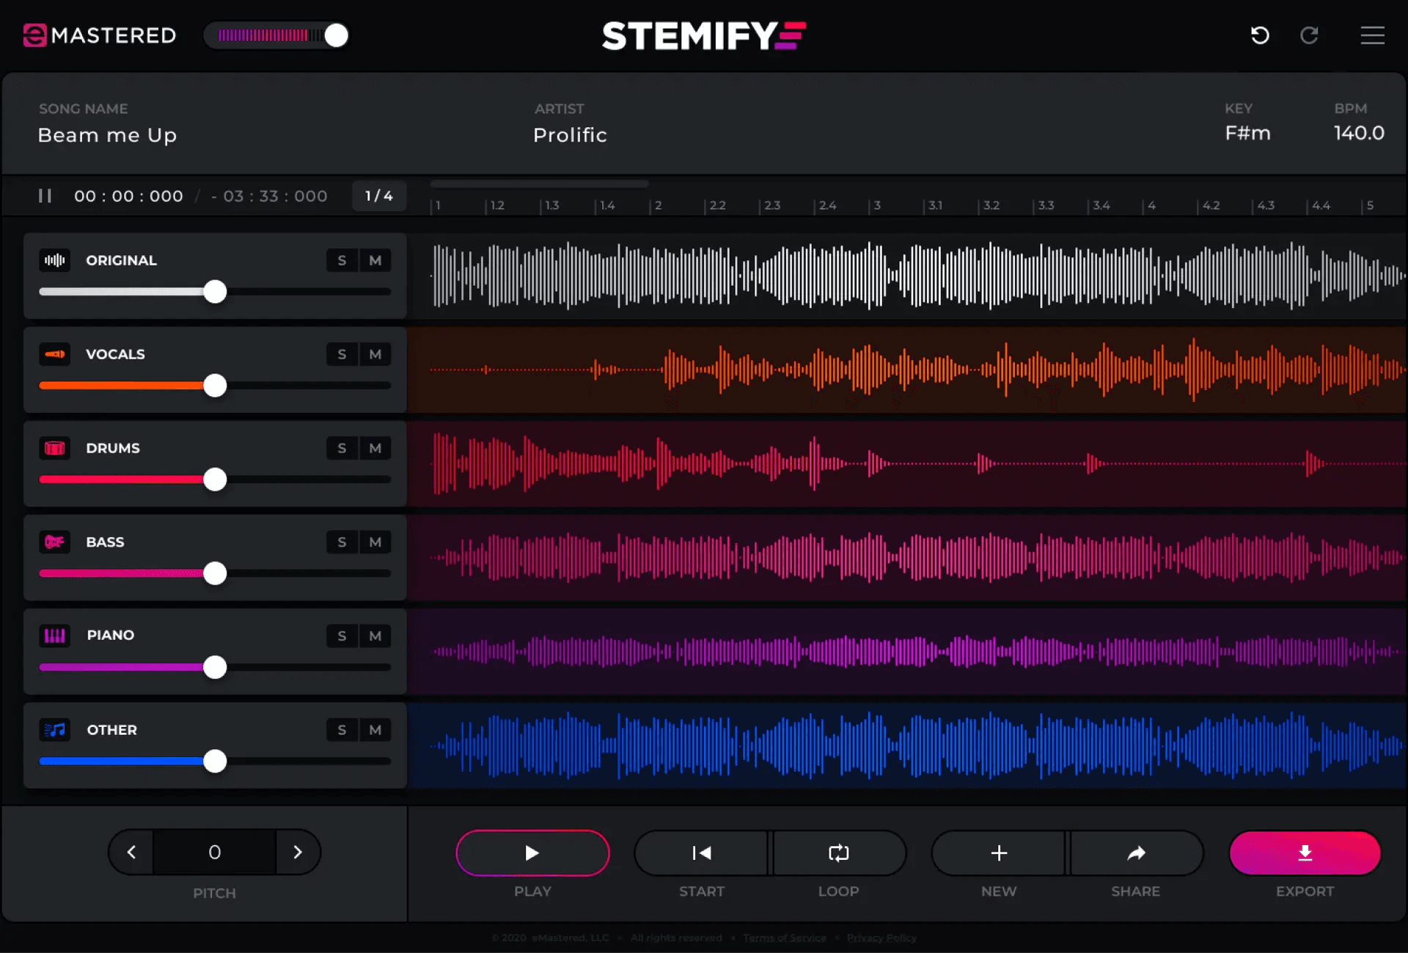
Task: Open the hamburger menu
Action: 1372,35
